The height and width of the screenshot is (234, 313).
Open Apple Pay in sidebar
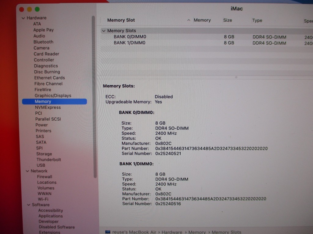click(x=43, y=30)
